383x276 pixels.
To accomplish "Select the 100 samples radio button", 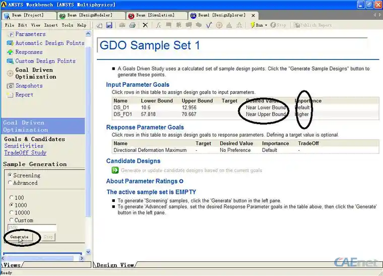I will (x=11, y=197).
